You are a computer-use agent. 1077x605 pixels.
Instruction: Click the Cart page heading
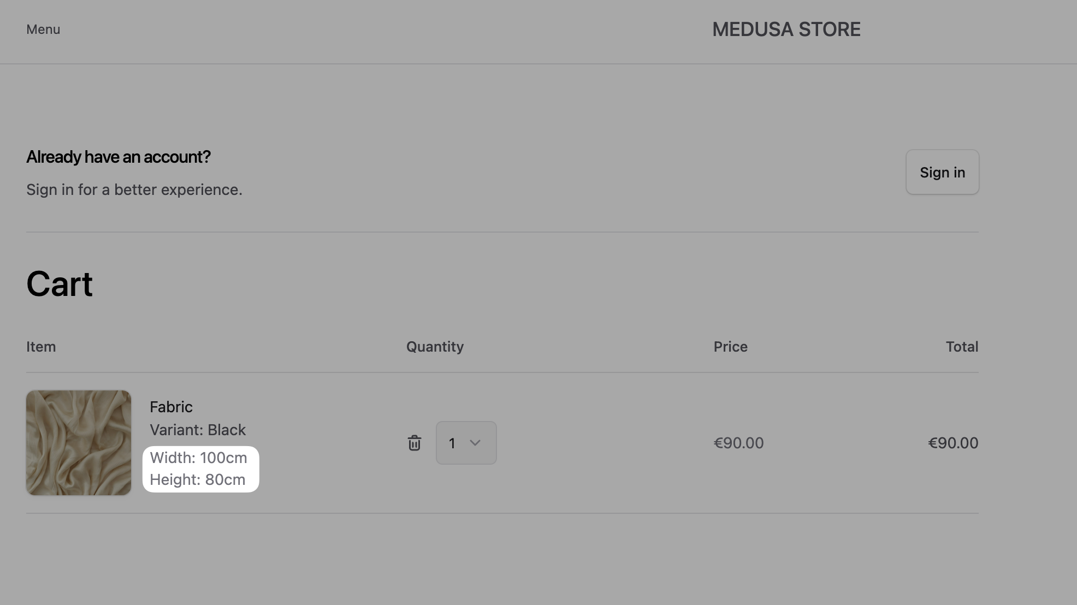click(x=59, y=284)
